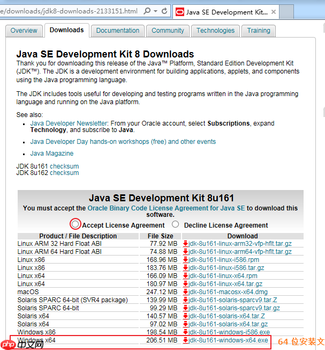Click download arrow icon for solaris-x64.tar.gz
Image resolution: width=325 pixels, height=350 pixels.
(x=185, y=324)
